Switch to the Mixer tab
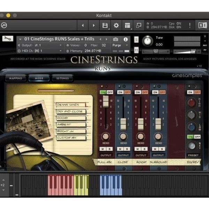The width and height of the screenshot is (209, 209). (39, 78)
